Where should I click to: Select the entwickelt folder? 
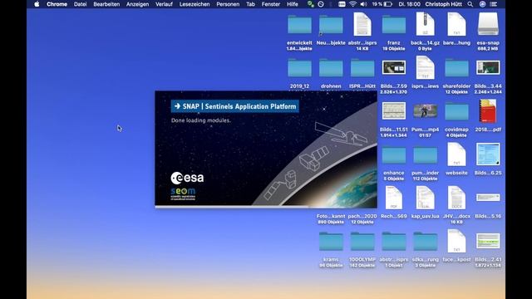(299, 25)
